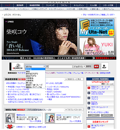Select 歌い出し option in dropdown list
The width and height of the screenshot is (120, 130).
click(35, 83)
